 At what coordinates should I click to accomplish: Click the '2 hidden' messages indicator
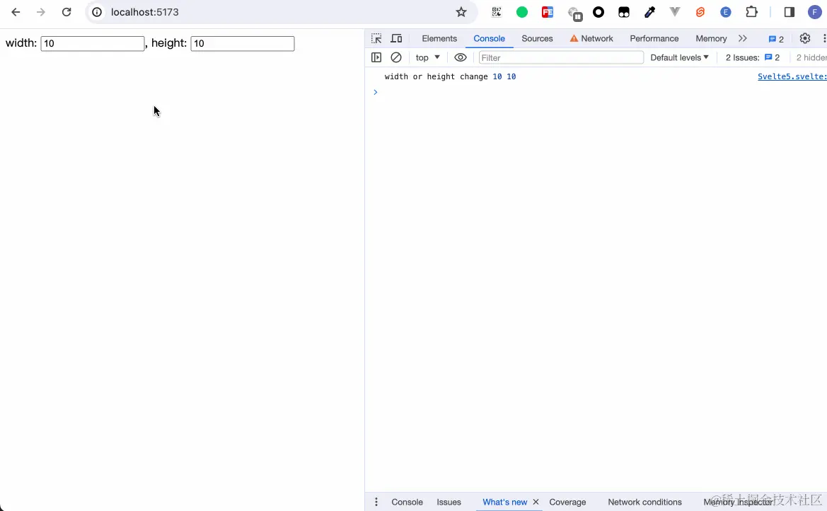pyautogui.click(x=811, y=57)
